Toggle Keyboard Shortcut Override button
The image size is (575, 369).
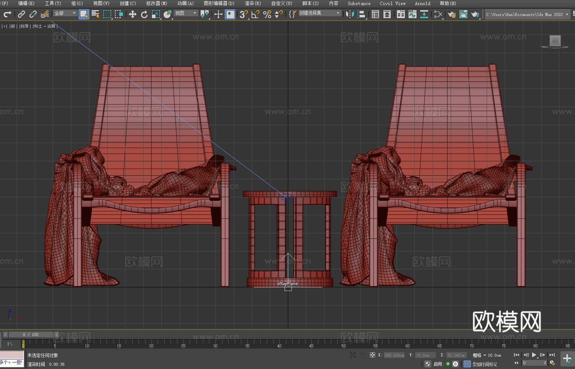click(230, 15)
